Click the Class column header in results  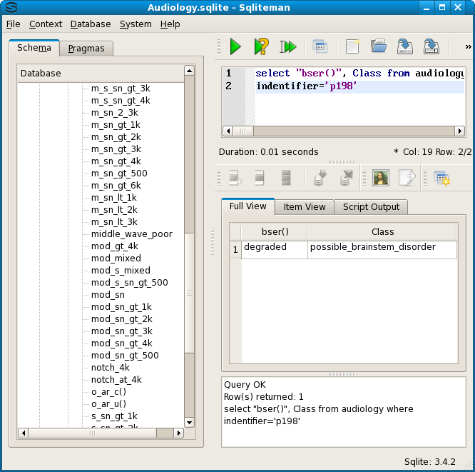[x=382, y=231]
